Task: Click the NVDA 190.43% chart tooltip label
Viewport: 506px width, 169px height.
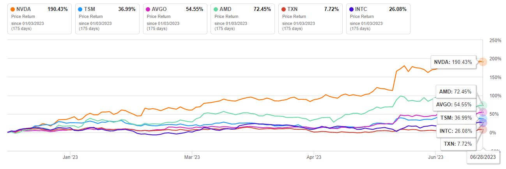Action: pyautogui.click(x=453, y=62)
